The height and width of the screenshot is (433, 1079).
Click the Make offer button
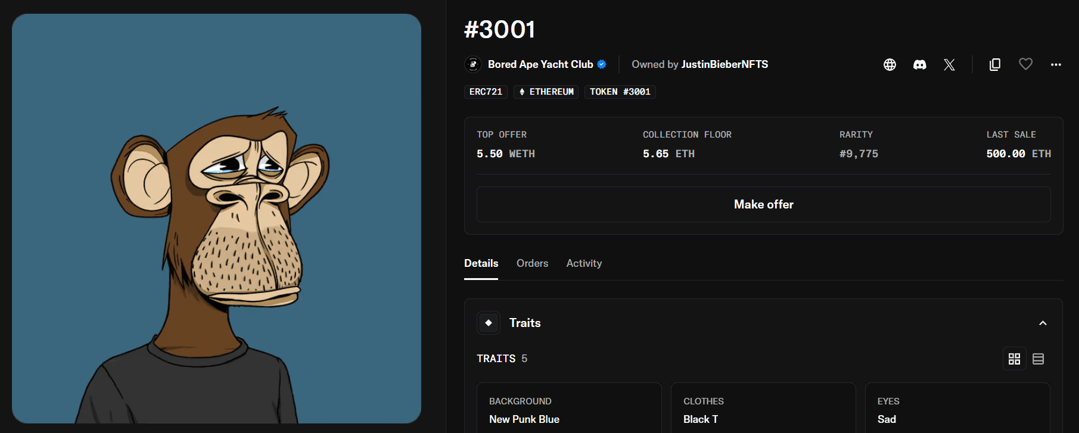[764, 204]
